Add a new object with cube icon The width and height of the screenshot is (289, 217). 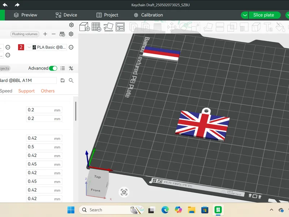point(85,27)
